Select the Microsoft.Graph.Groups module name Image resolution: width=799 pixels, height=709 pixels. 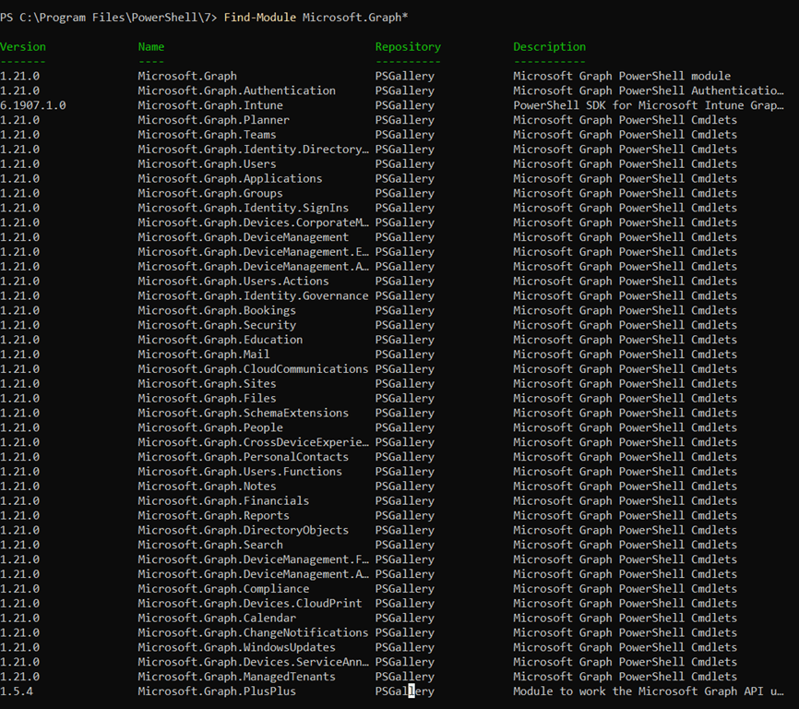[x=210, y=193]
